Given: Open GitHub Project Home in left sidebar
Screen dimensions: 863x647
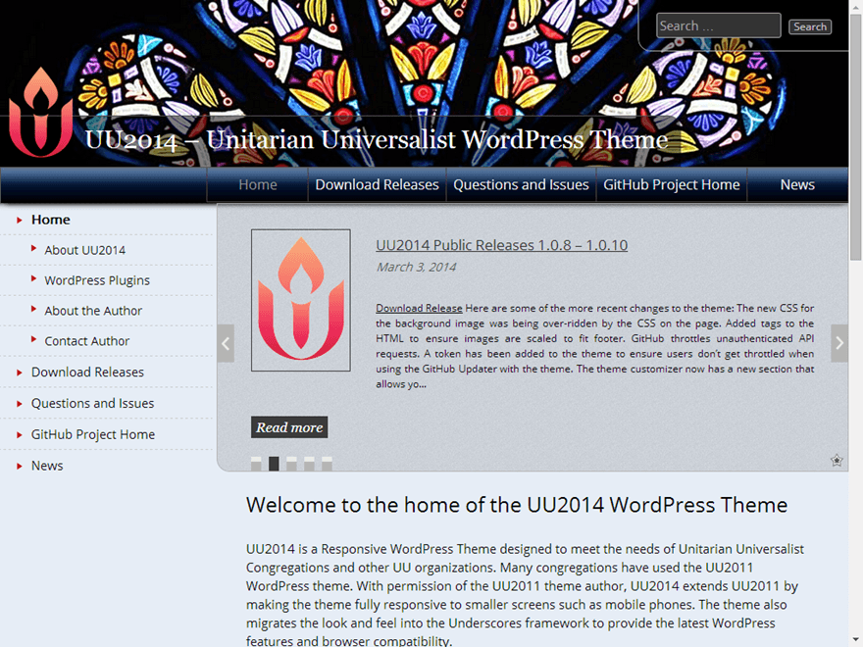Looking at the screenshot, I should (93, 434).
